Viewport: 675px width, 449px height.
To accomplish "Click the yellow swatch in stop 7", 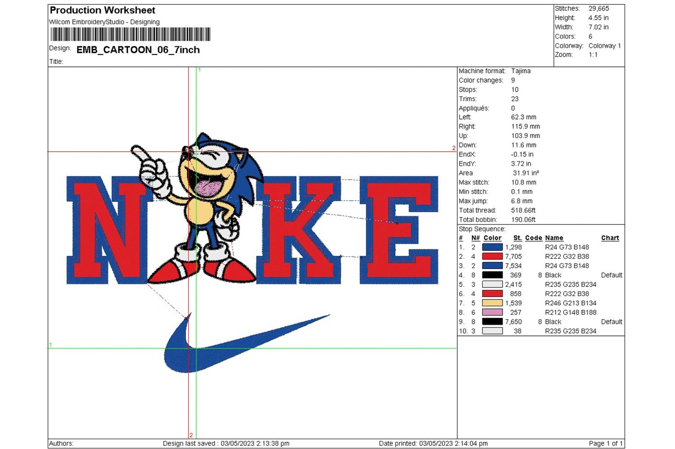I will 492,303.
